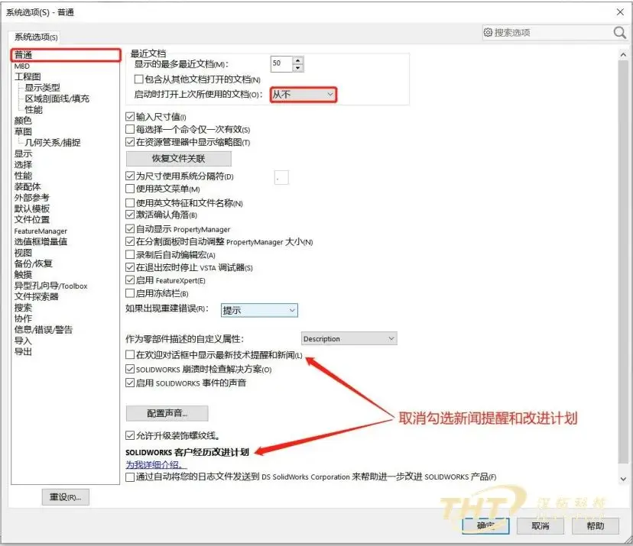Toggle 每选择一个命令仅一次有效 checkbox
Image resolution: width=633 pixels, height=546 pixels.
130,130
